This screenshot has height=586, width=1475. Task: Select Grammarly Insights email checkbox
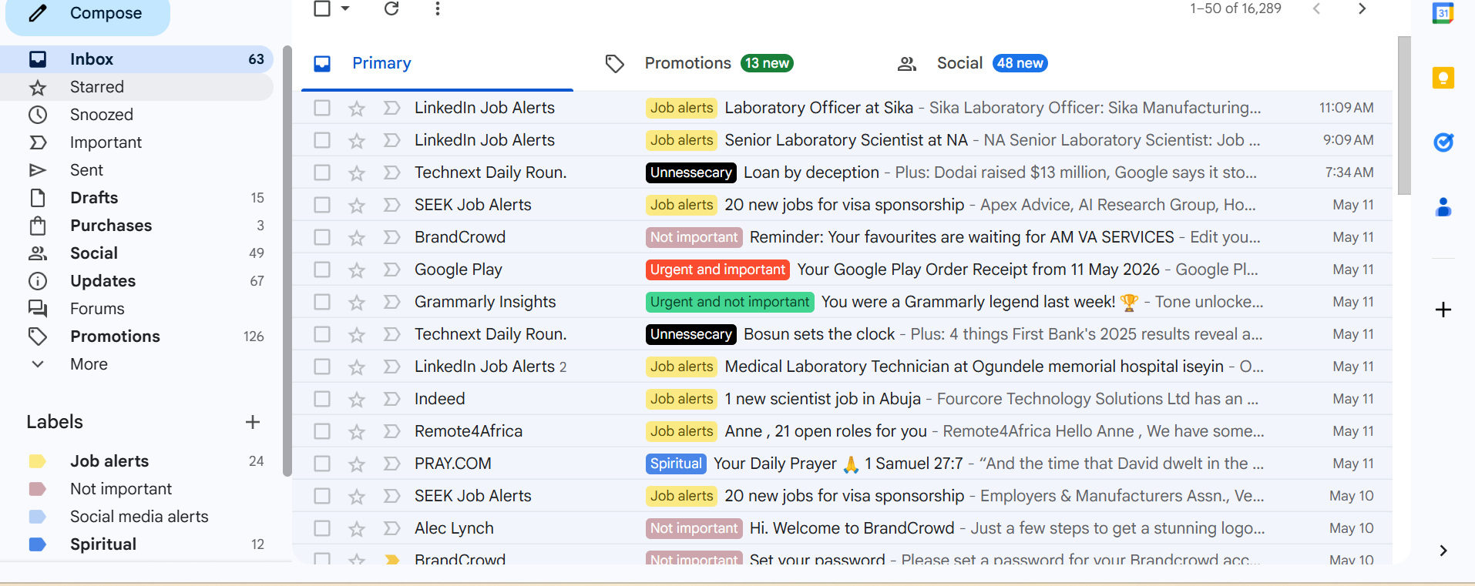pyautogui.click(x=322, y=302)
